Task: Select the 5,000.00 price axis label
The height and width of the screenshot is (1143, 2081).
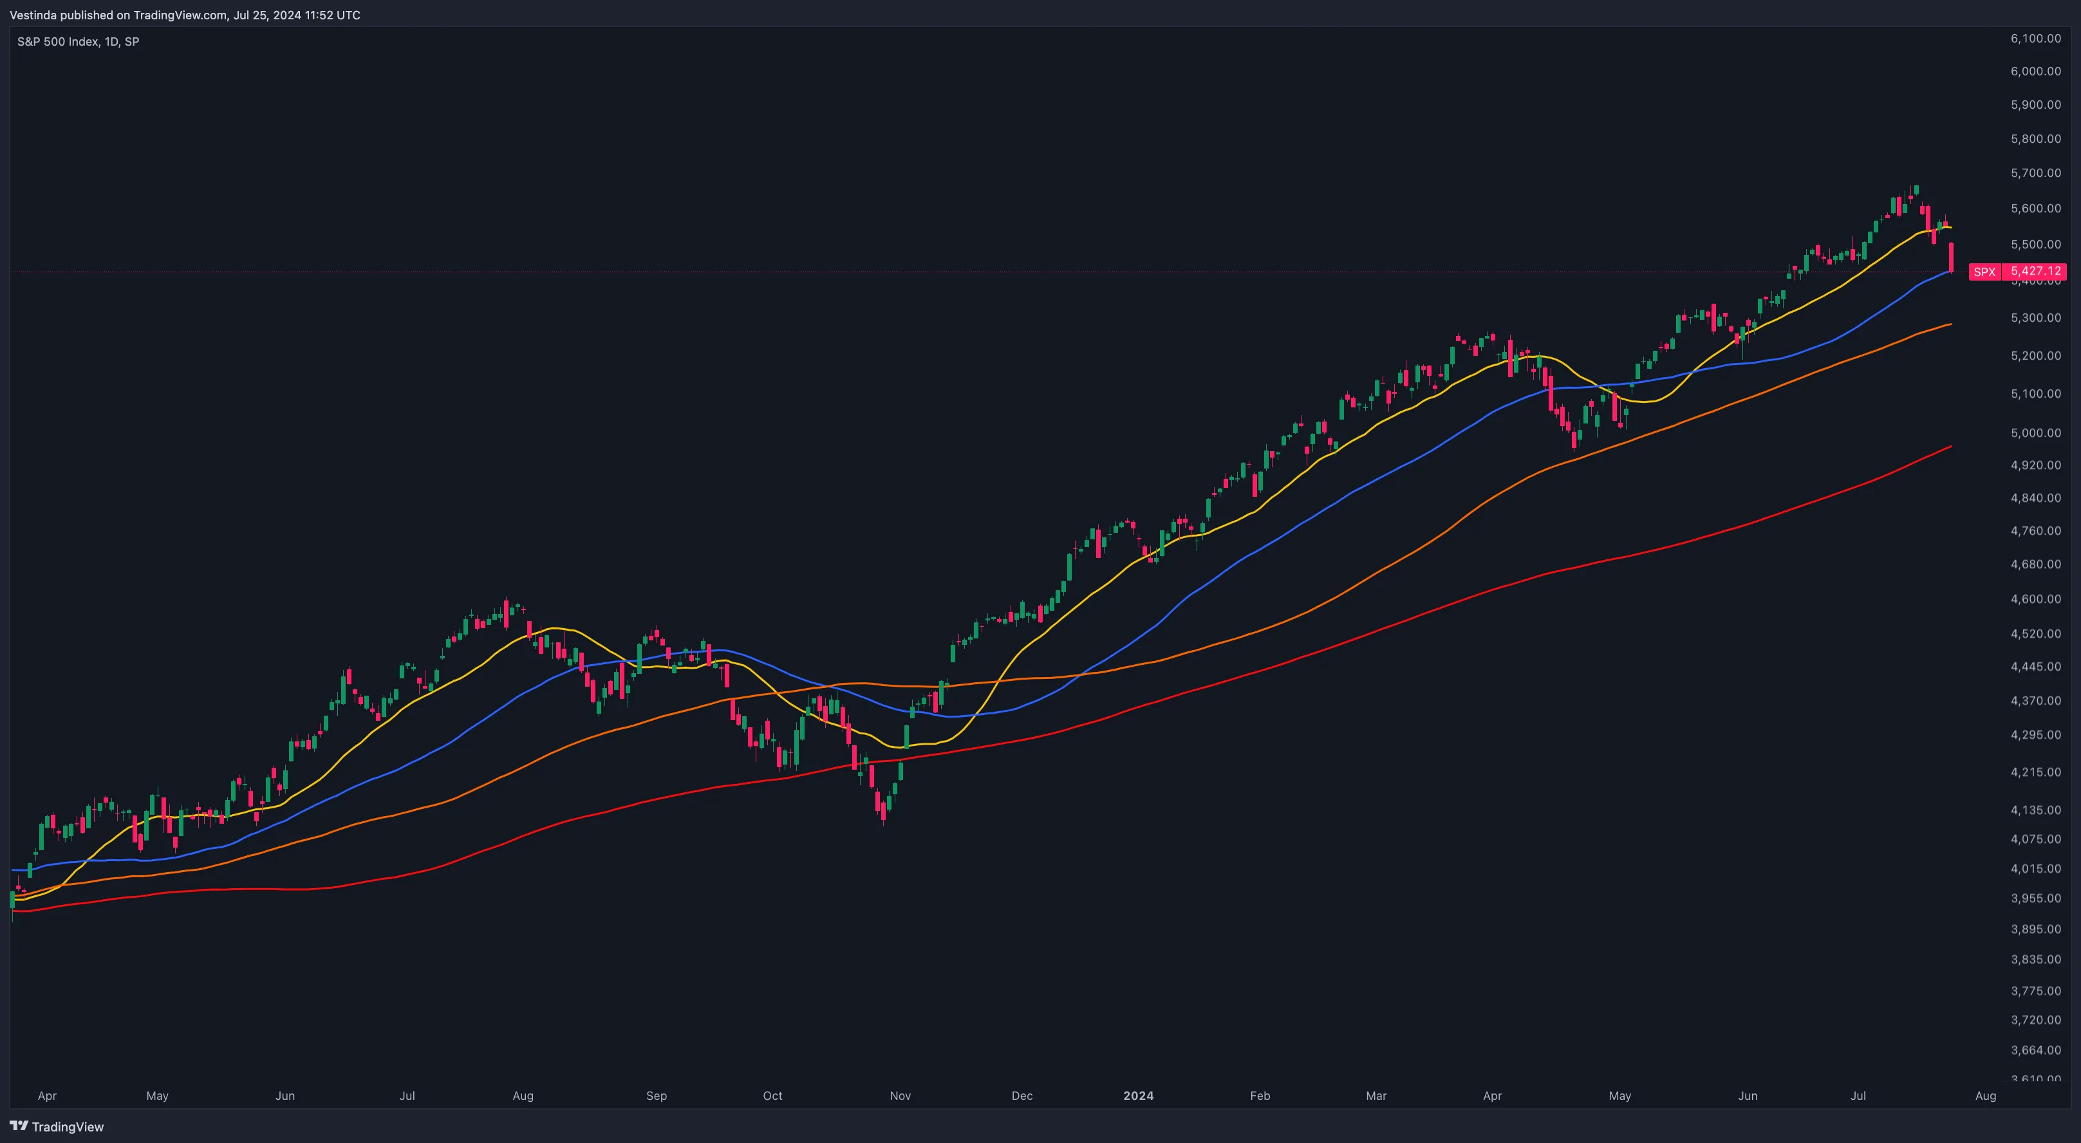Action: (x=2036, y=432)
